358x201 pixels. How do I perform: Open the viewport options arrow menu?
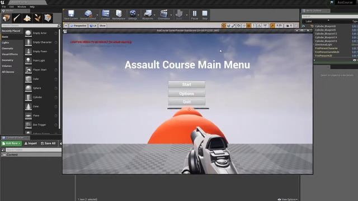click(x=66, y=26)
